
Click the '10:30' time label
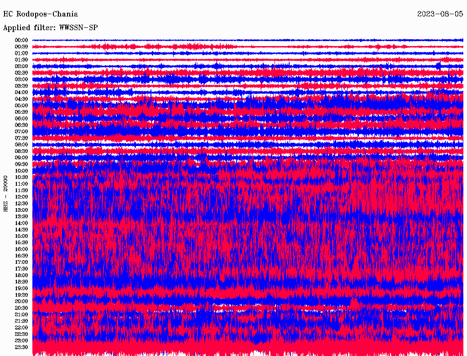tap(21, 177)
